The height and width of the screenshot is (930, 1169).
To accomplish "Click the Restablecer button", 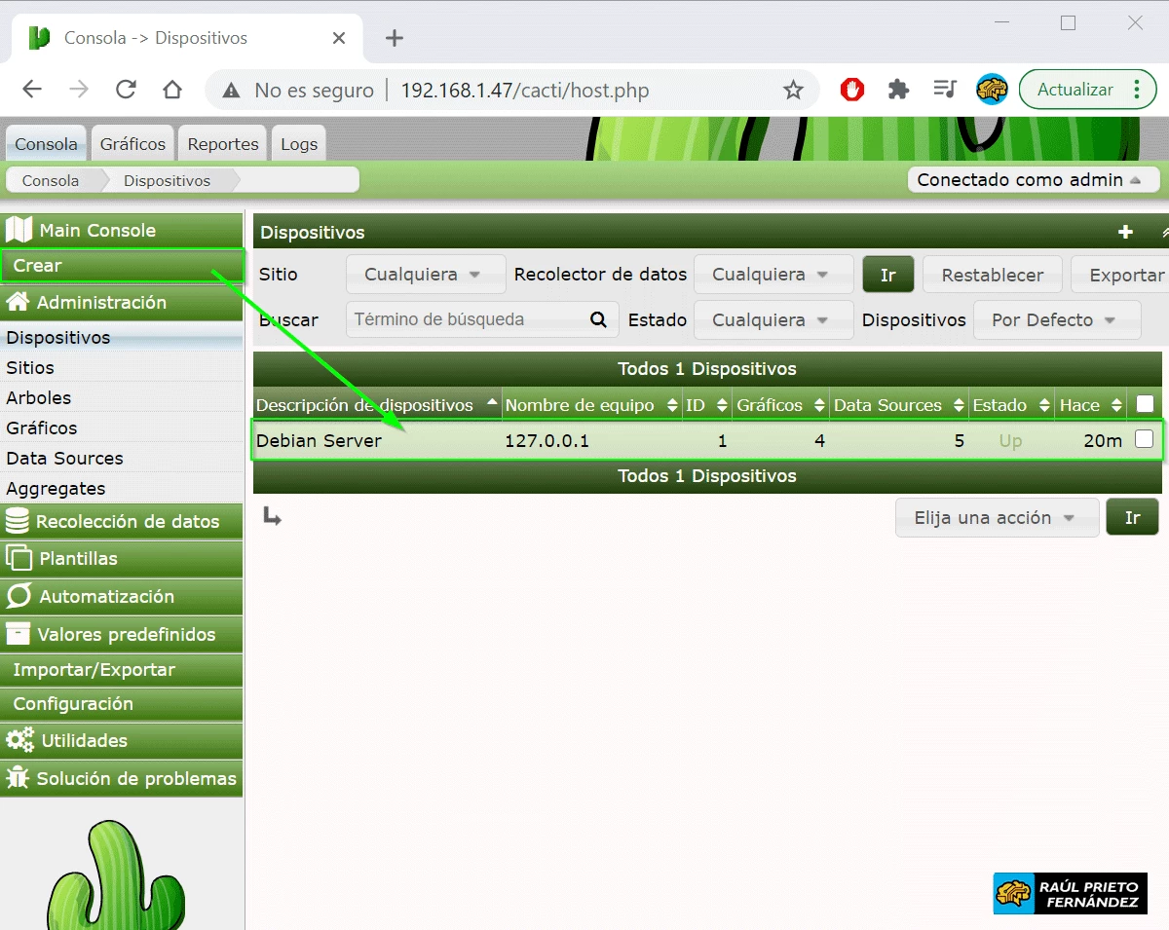I will pyautogui.click(x=992, y=274).
